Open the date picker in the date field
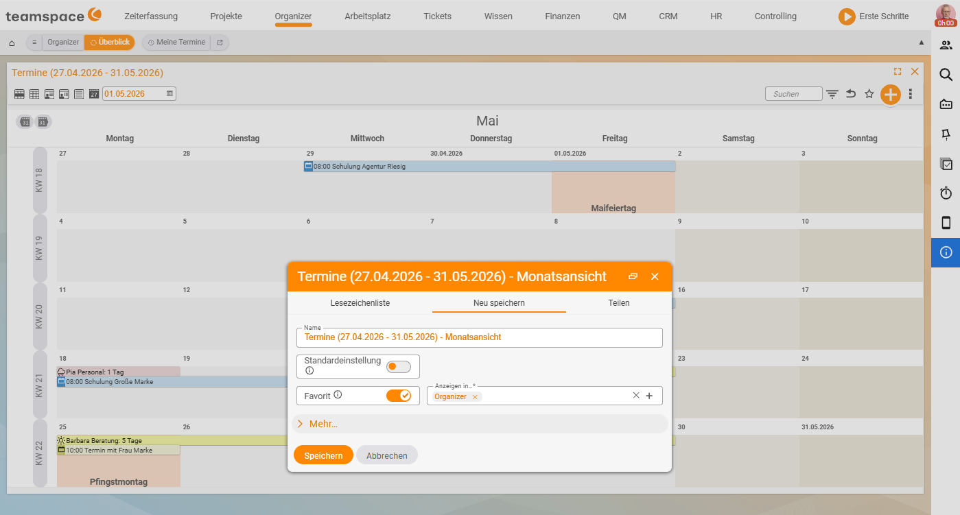Screen dimensions: 960x515 tap(169, 94)
